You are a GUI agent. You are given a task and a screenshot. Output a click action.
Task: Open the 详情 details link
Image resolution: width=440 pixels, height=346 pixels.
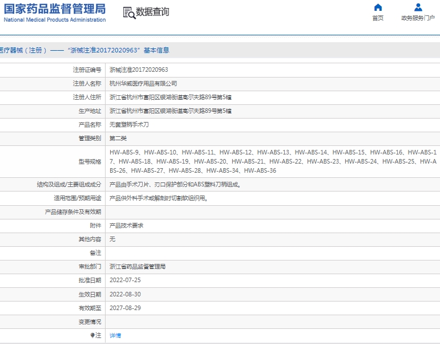[115, 335]
